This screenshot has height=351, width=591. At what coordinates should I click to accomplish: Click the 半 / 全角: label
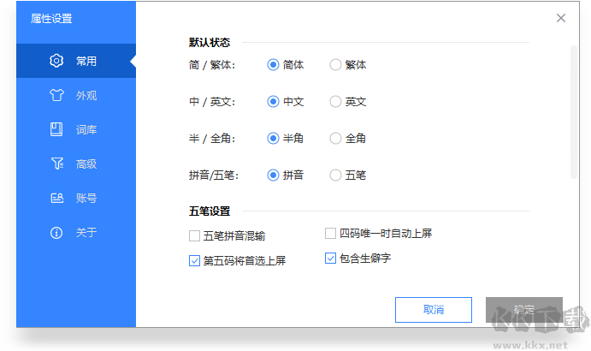pos(212,139)
